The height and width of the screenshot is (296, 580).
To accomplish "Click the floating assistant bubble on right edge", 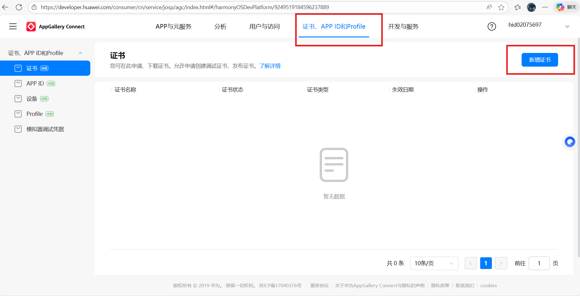I will click(570, 142).
